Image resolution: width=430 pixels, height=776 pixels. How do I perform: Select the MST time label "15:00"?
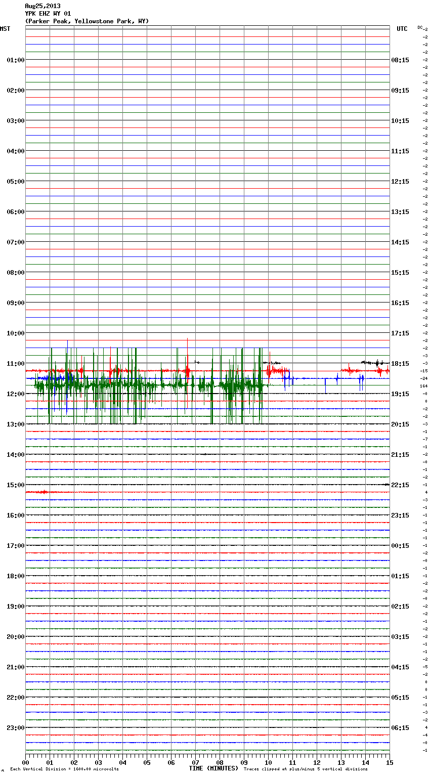pyautogui.click(x=16, y=485)
